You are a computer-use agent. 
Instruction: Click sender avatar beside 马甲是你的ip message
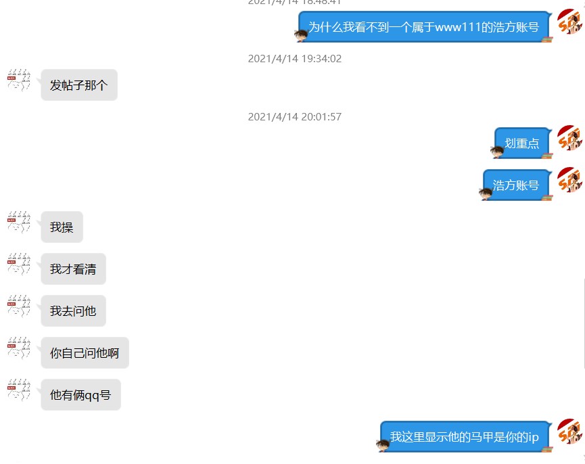[569, 432]
